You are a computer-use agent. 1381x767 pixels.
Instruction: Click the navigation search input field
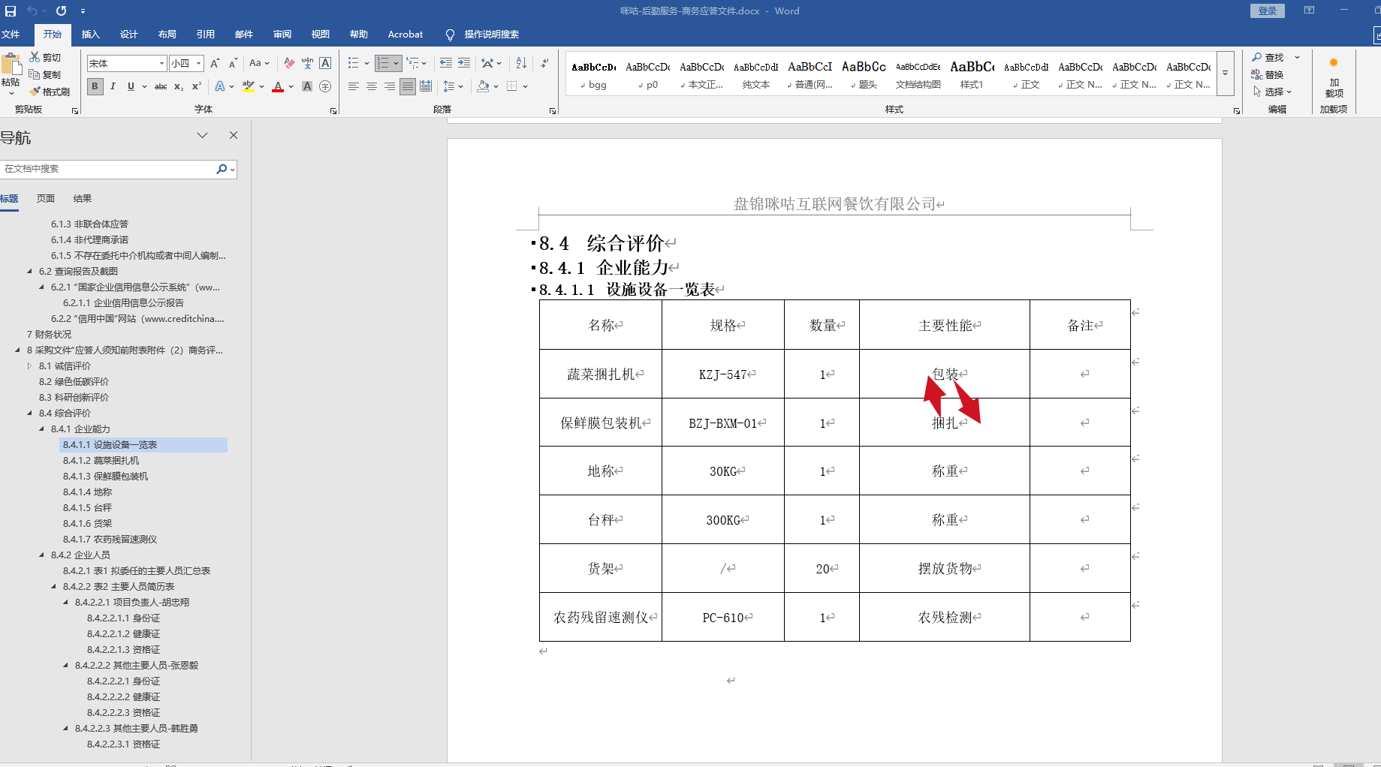click(108, 169)
